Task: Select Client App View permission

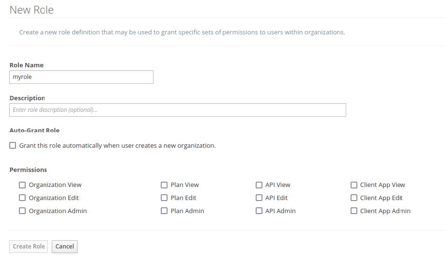Action: click(x=354, y=185)
